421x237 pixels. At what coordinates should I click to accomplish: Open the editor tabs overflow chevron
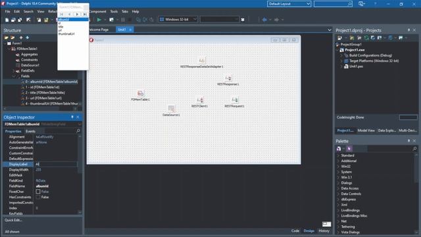tap(330, 30)
